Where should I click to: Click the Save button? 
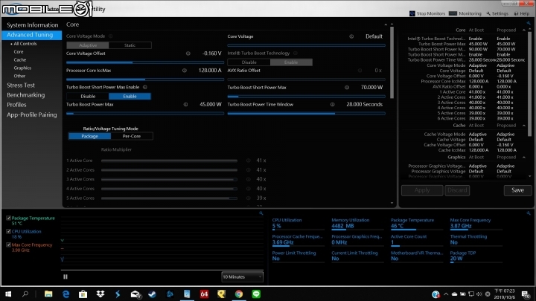tap(517, 190)
